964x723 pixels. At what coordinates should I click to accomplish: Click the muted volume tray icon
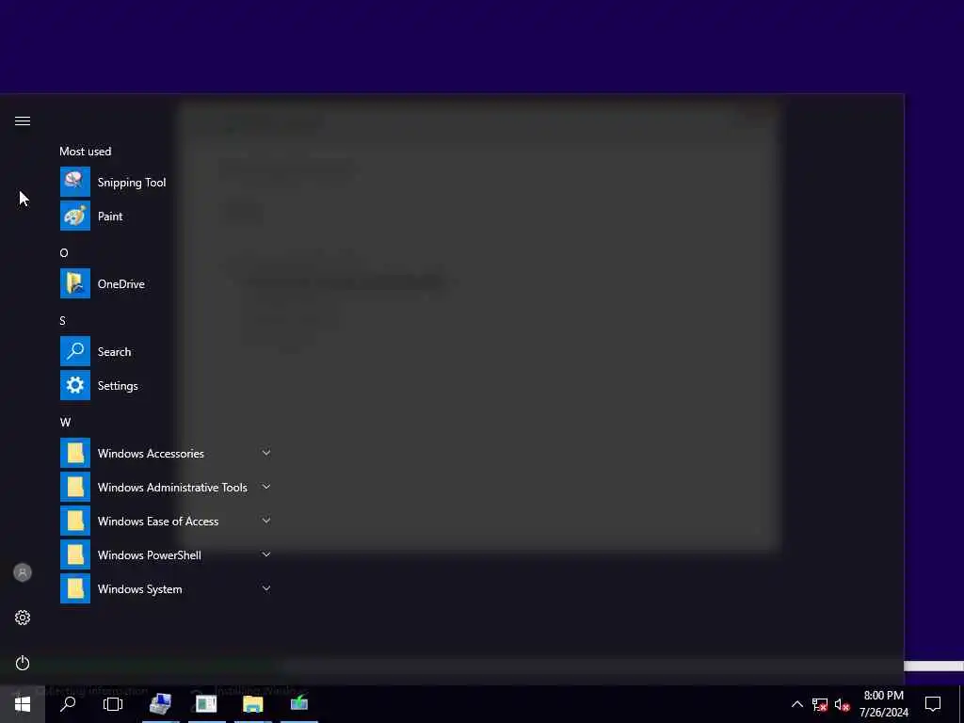tap(843, 704)
